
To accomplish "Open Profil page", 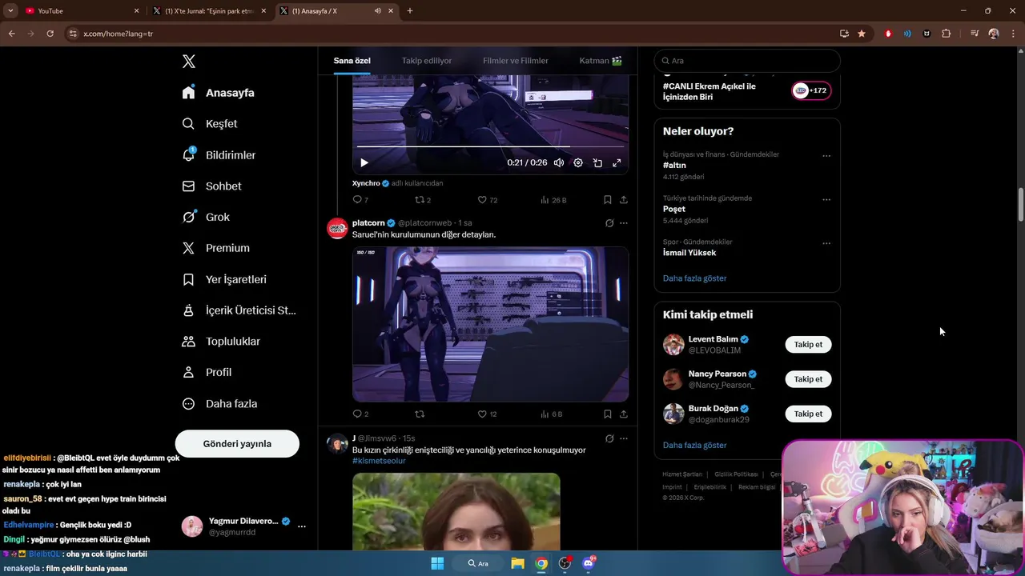I will click(x=207, y=373).
